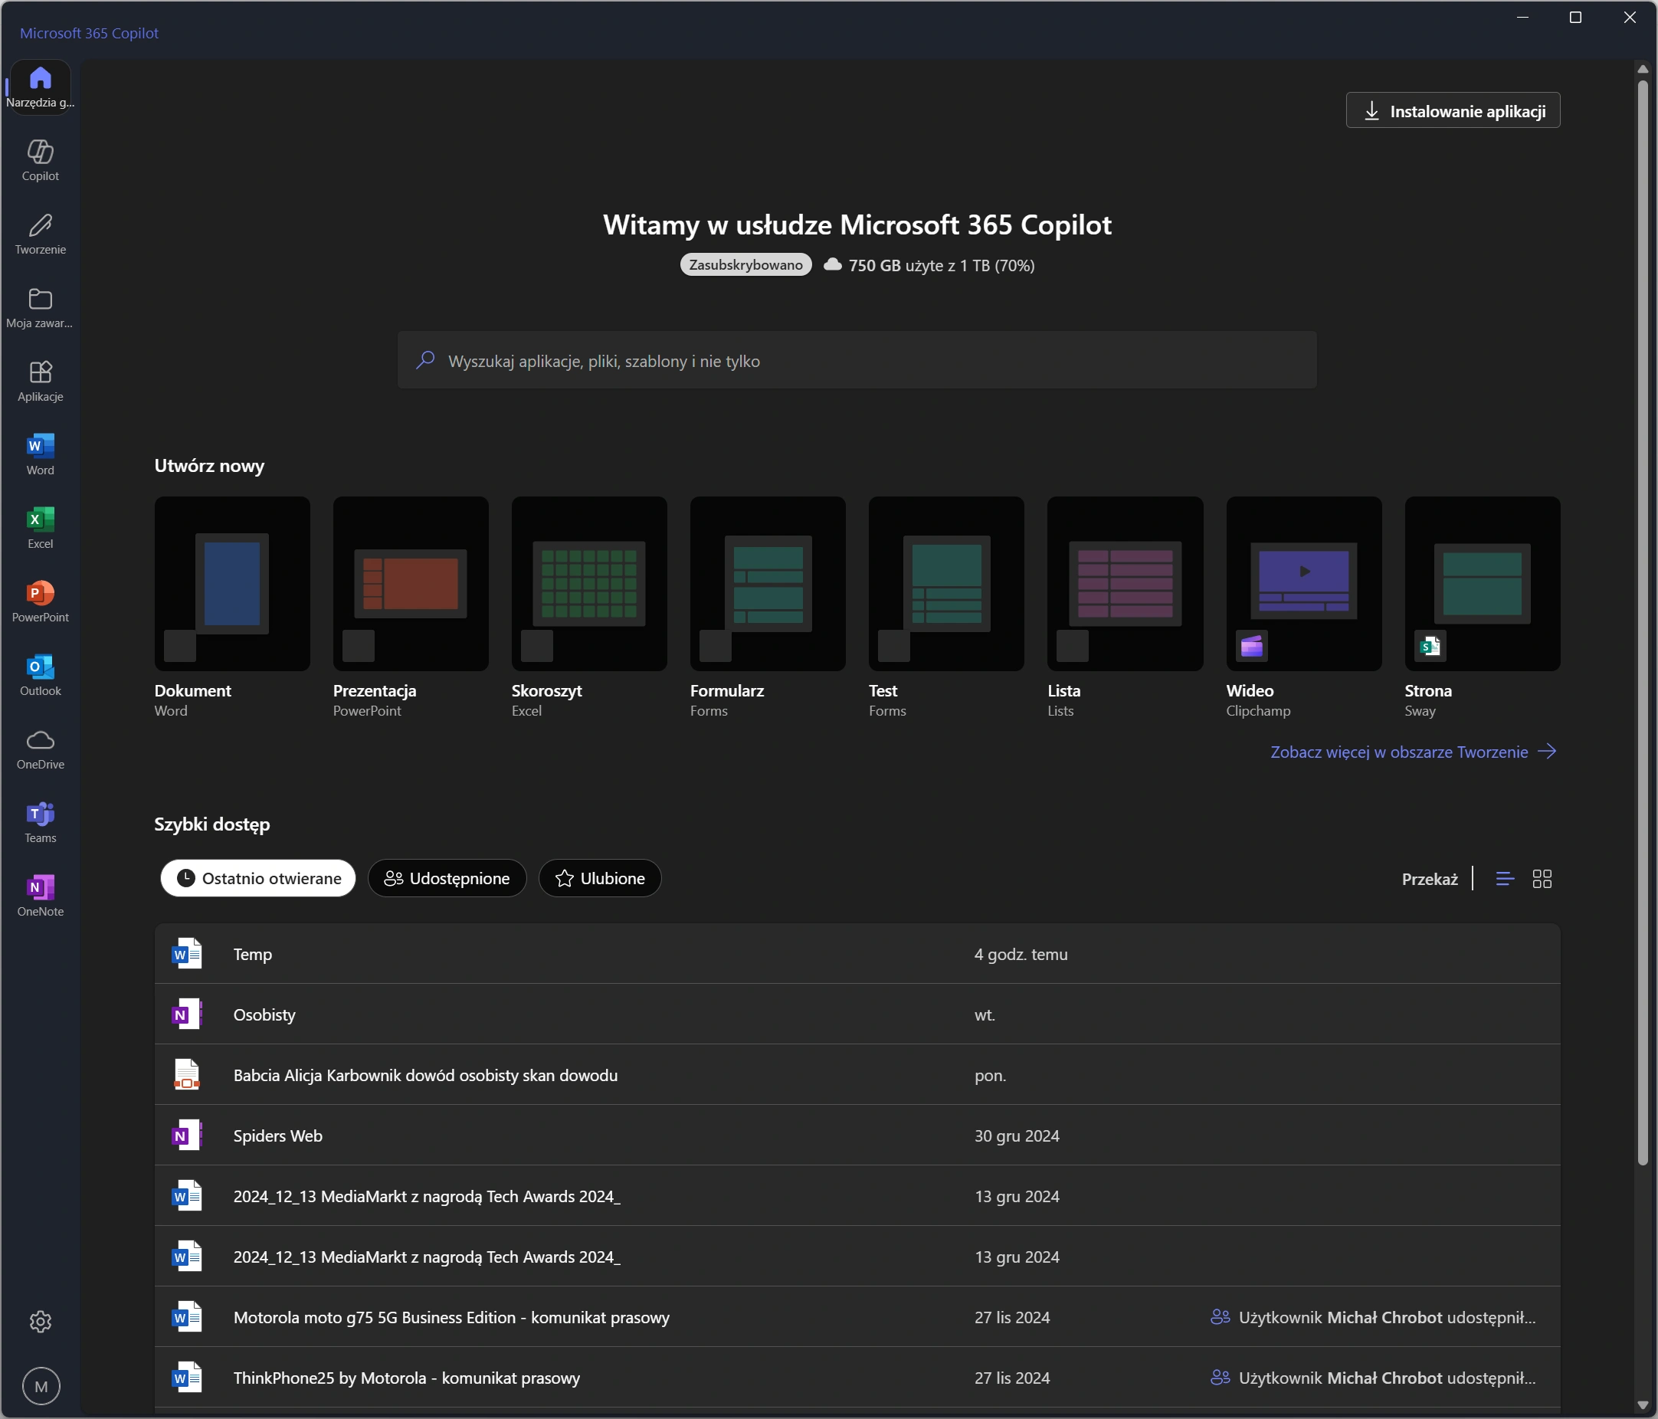The height and width of the screenshot is (1419, 1658).
Task: Click Michał Chrobot share note on ThinkPhone25 row
Action: (1373, 1378)
